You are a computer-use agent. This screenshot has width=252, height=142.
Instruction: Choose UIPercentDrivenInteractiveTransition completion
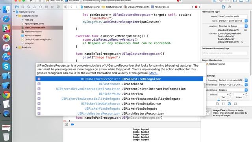tap(119, 89)
